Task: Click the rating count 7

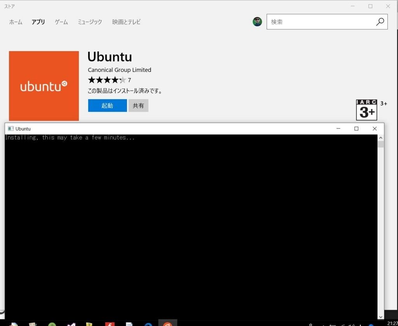Action: pyautogui.click(x=129, y=80)
